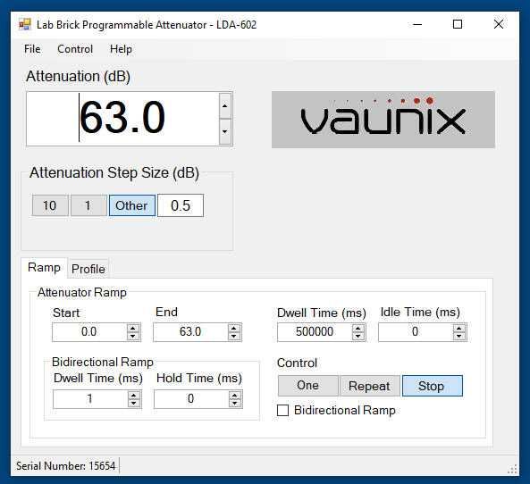Click the custom step size field showing 0.5

coord(181,205)
